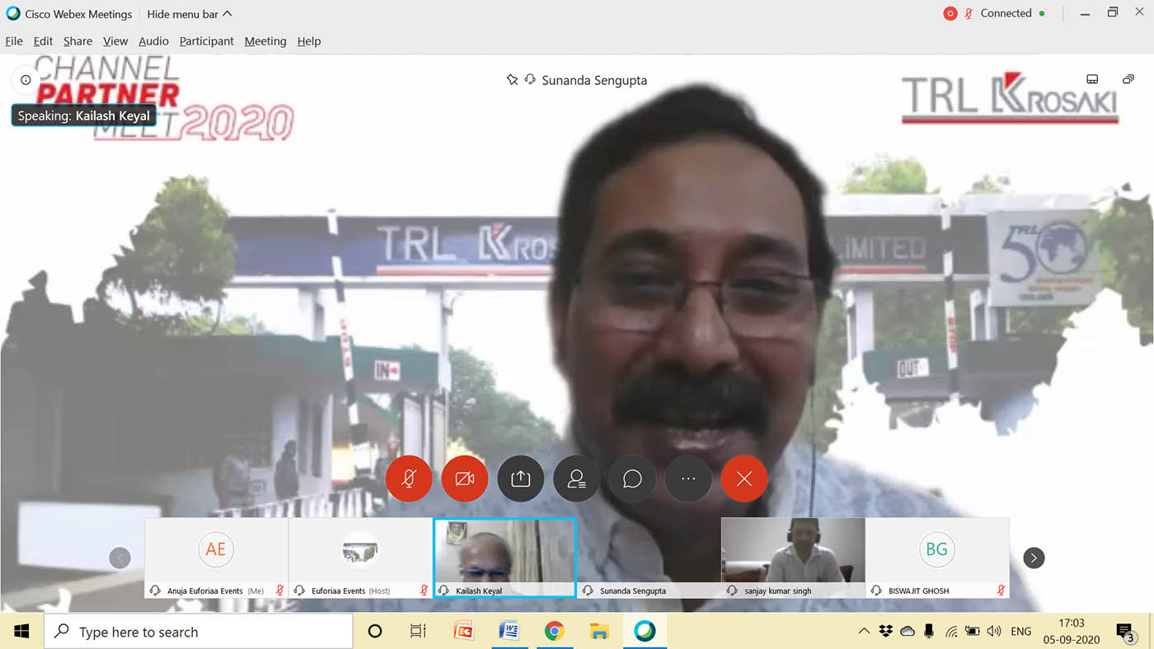Collapse the menu via Hide menu bar
Image resolution: width=1154 pixels, height=649 pixels.
189,14
